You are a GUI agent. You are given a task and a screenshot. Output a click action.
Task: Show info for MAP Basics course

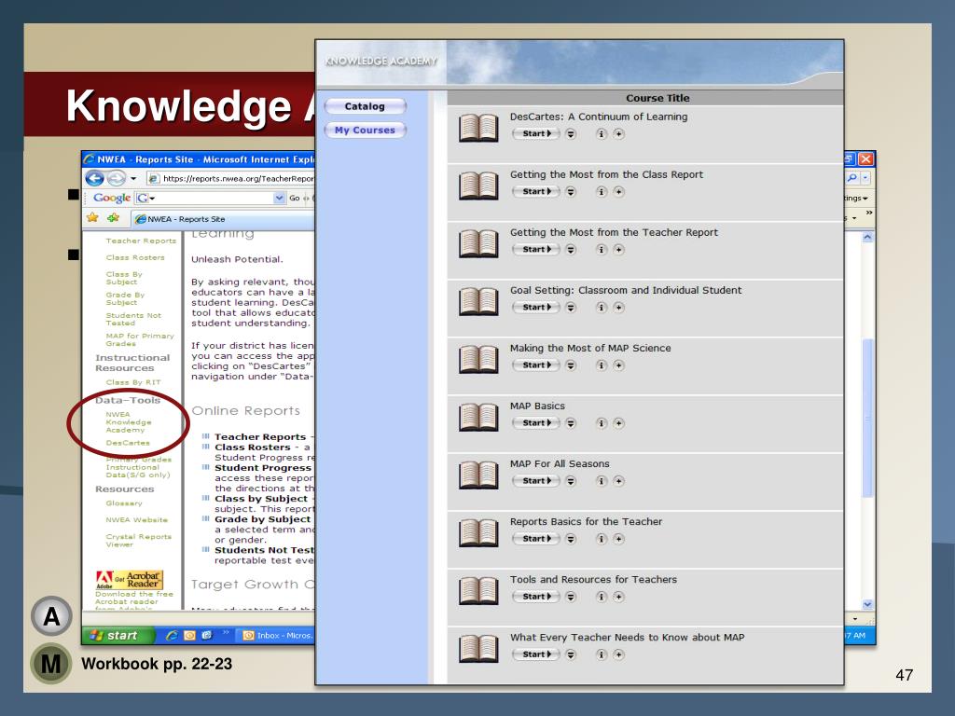pyautogui.click(x=602, y=423)
